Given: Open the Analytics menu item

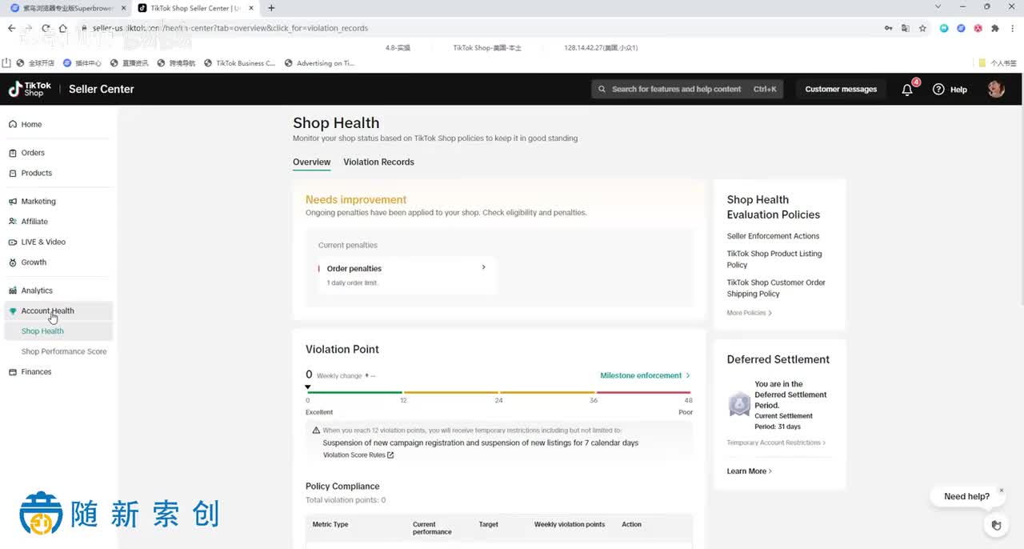Looking at the screenshot, I should point(37,291).
